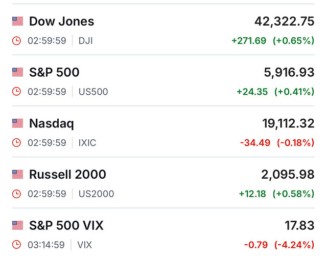Click the clock icon in Russell 2000 row
Screen dimensions: 327x256
click(17, 194)
